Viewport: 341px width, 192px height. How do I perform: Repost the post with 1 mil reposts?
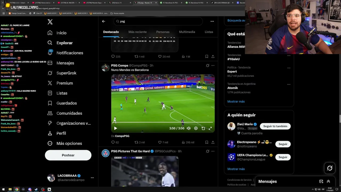[x=140, y=57]
